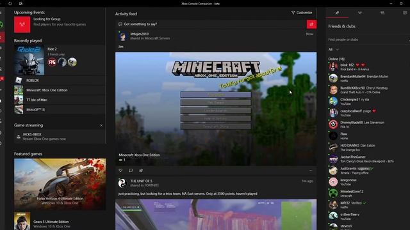410x230 pixels.
Task: Select JaedanTheGamer in the friends list
Action: [367, 159]
